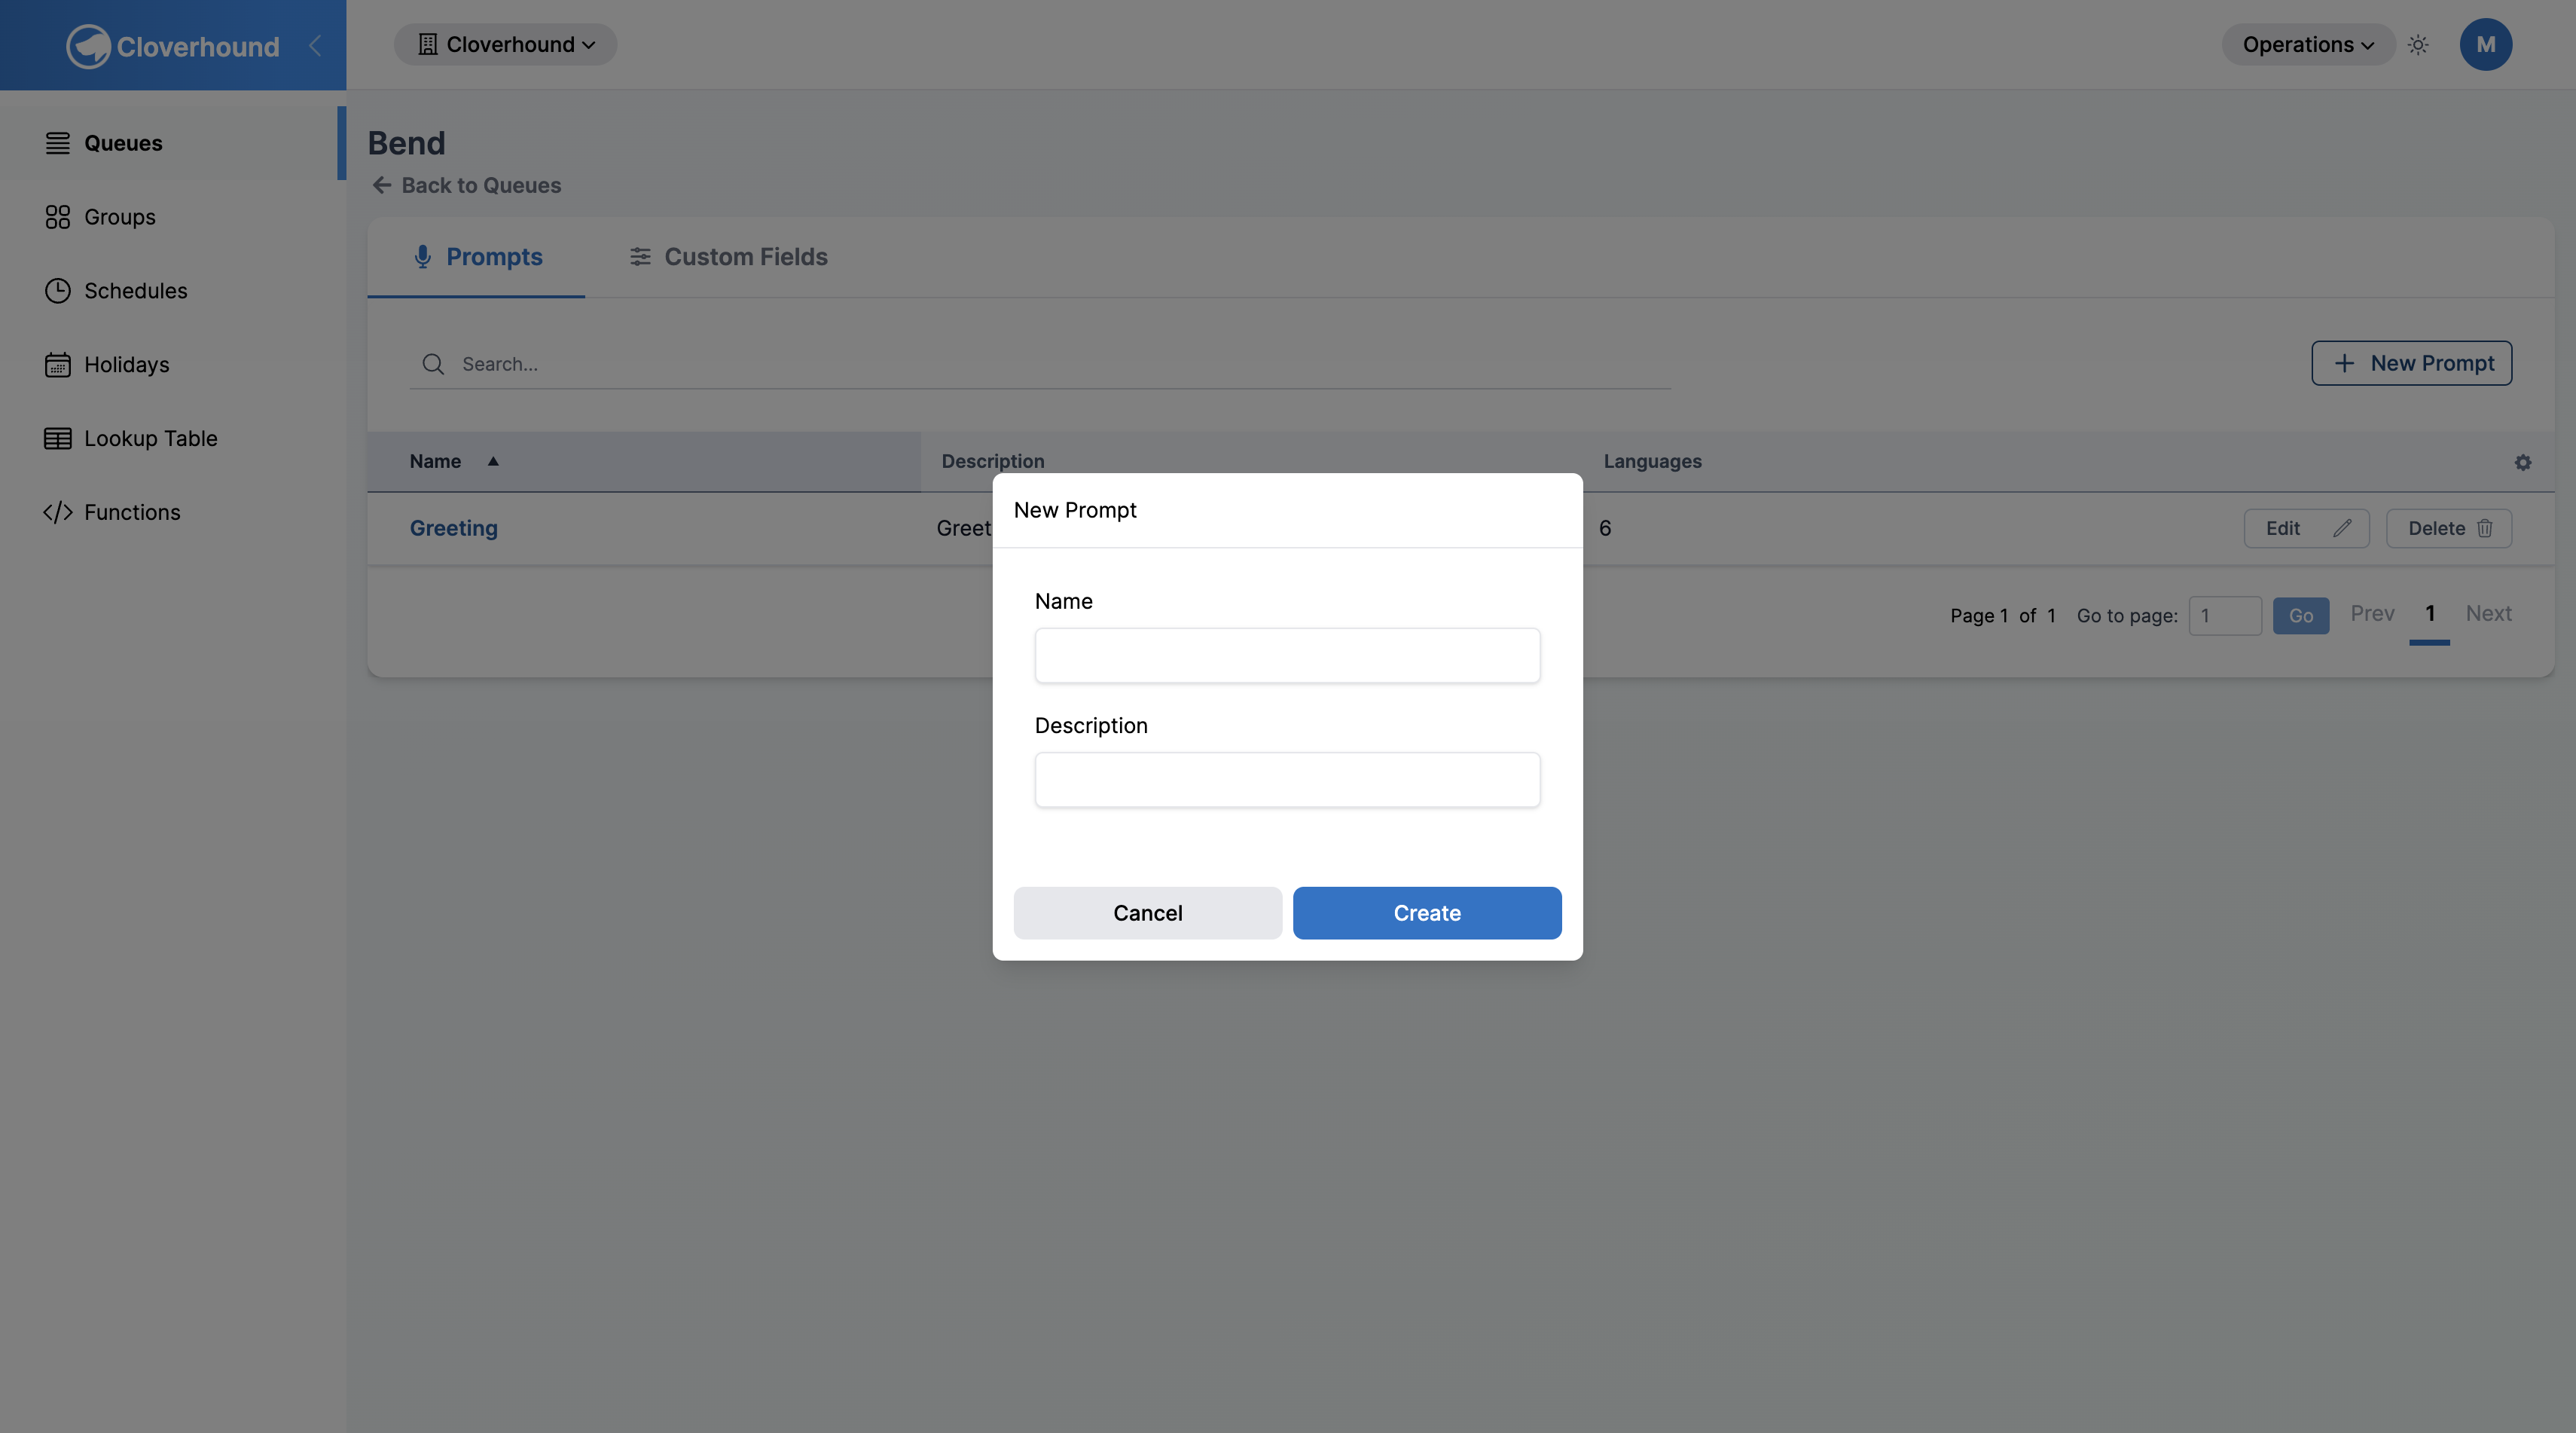This screenshot has height=1433, width=2576.
Task: Toggle light/dark theme sun icon
Action: (2418, 45)
